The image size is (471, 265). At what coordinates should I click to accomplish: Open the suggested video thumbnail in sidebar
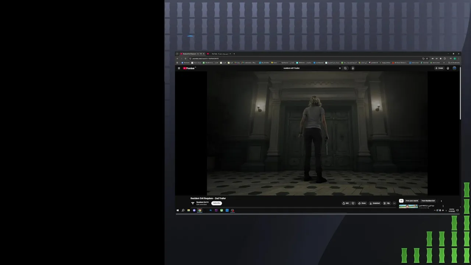point(408,206)
